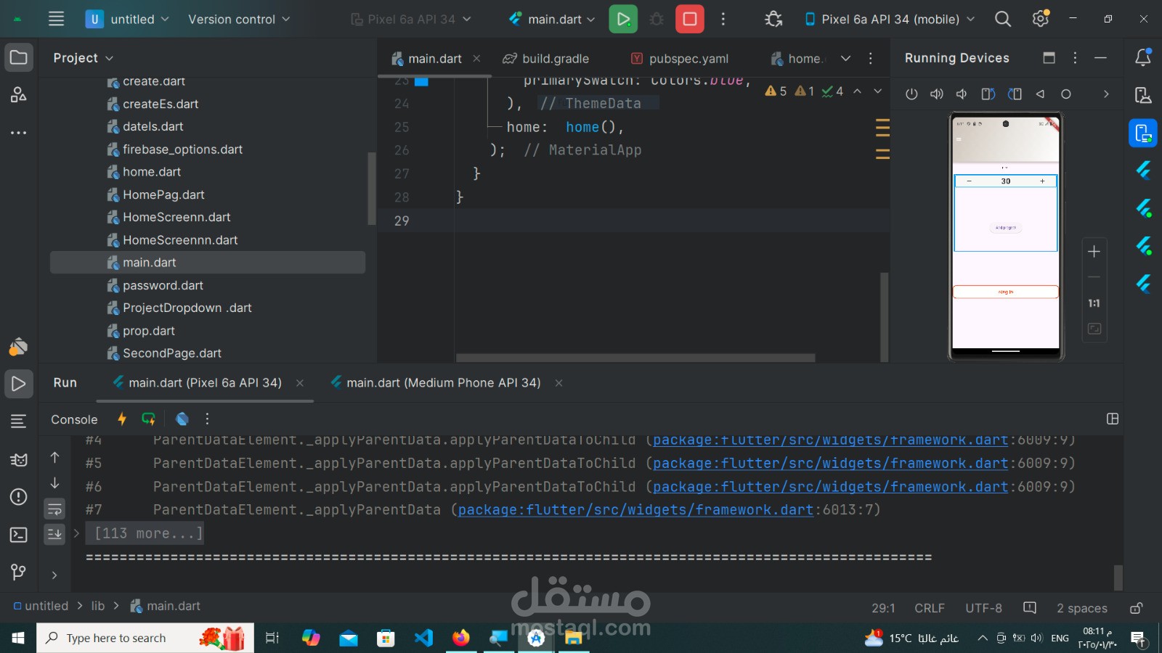The image size is (1162, 653).
Task: Click the Flutter Hot Restart icon
Action: [x=149, y=419]
